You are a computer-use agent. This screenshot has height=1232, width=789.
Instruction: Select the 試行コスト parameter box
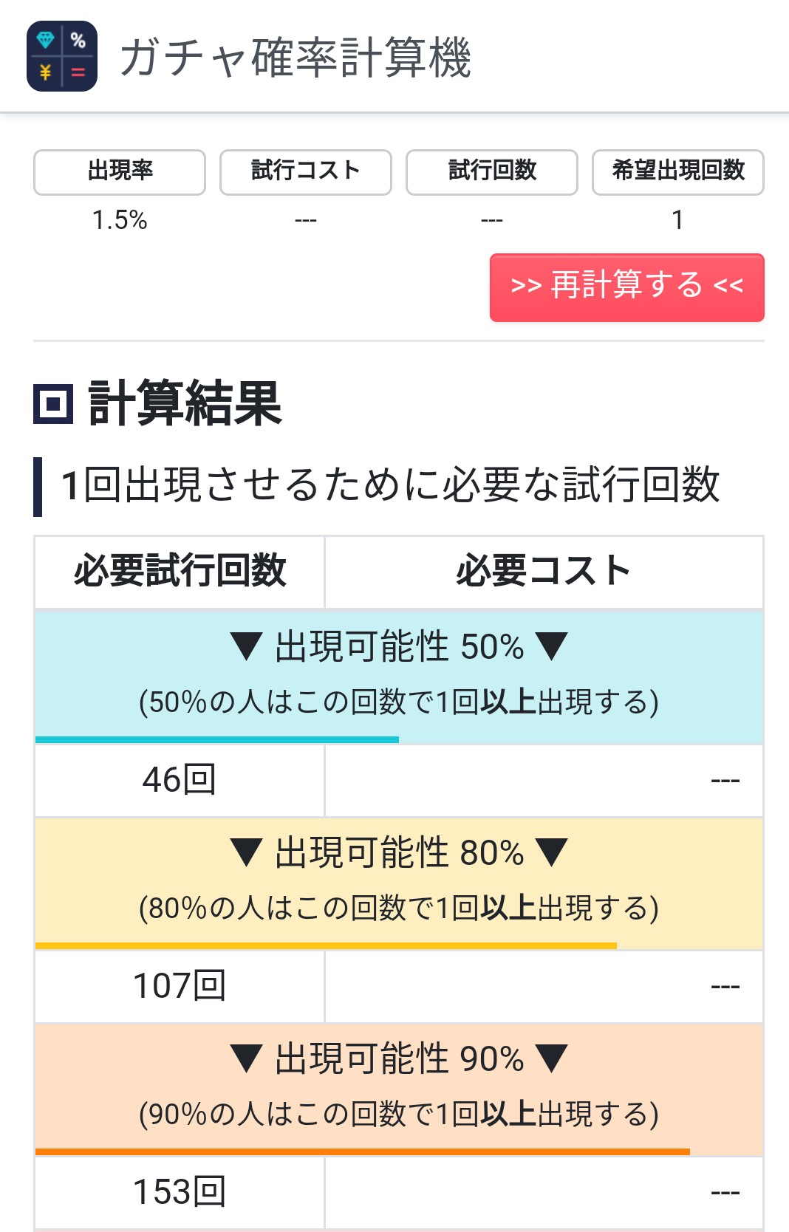tap(306, 172)
